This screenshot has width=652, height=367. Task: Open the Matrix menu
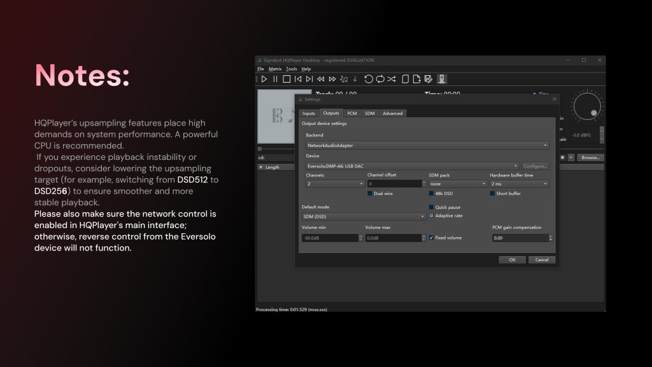coord(275,69)
